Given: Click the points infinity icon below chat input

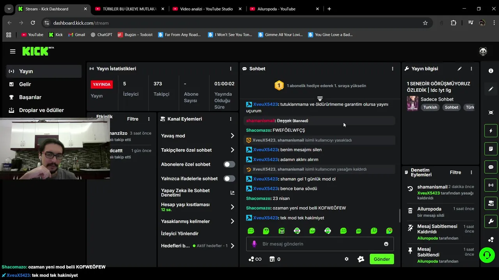Looking at the screenshot, I should pos(255,259).
